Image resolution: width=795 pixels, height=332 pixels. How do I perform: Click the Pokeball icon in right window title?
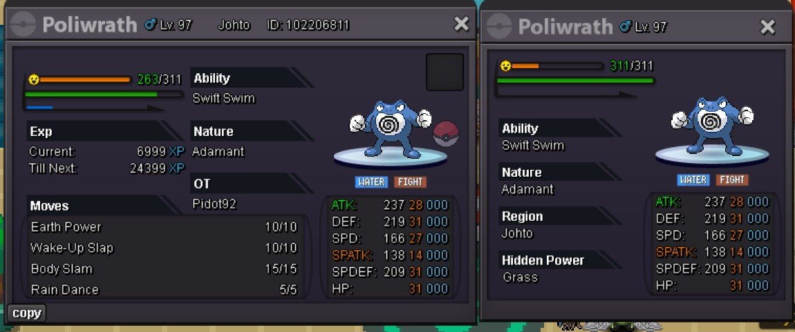click(499, 26)
